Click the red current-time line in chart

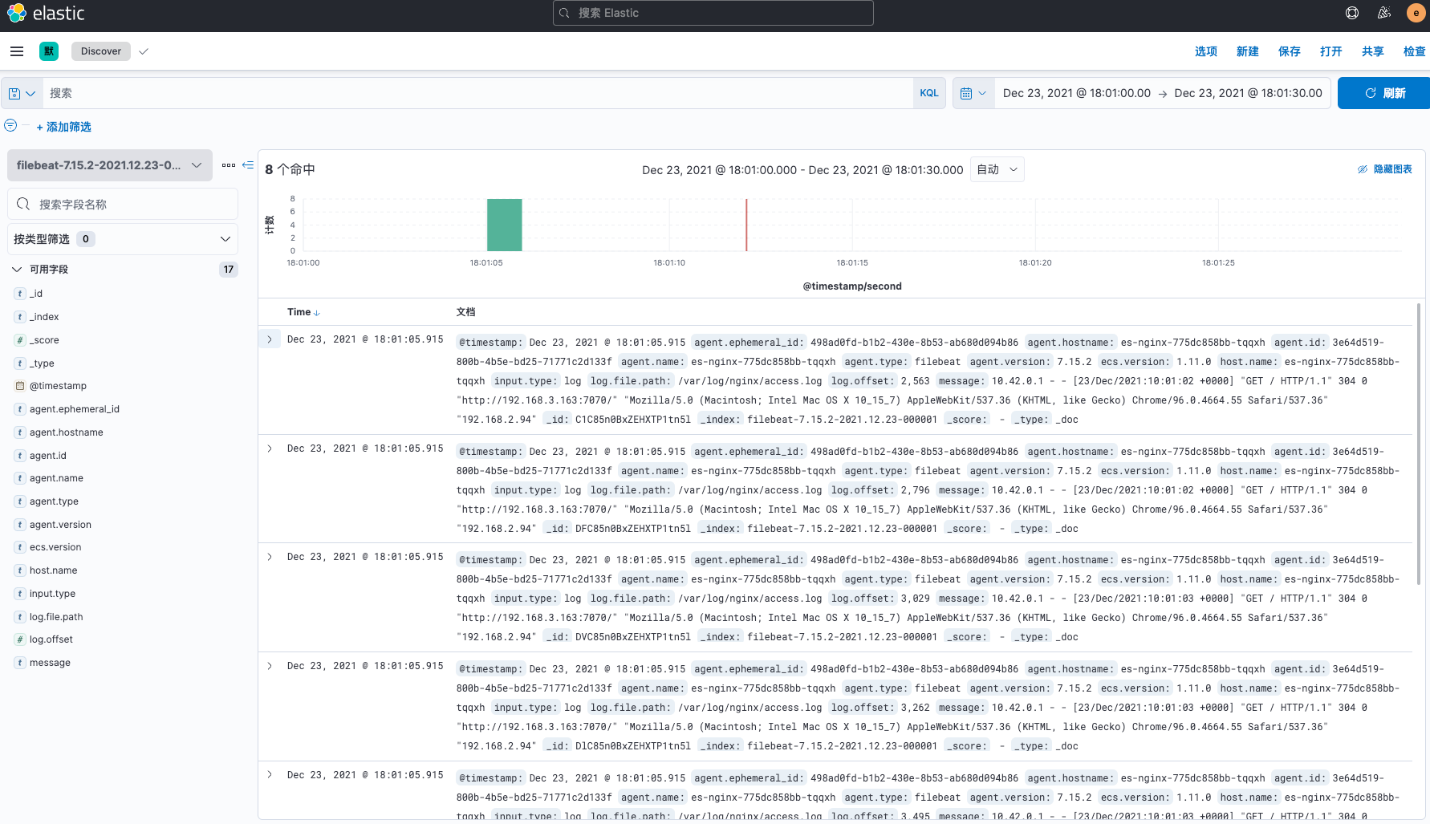click(x=746, y=225)
